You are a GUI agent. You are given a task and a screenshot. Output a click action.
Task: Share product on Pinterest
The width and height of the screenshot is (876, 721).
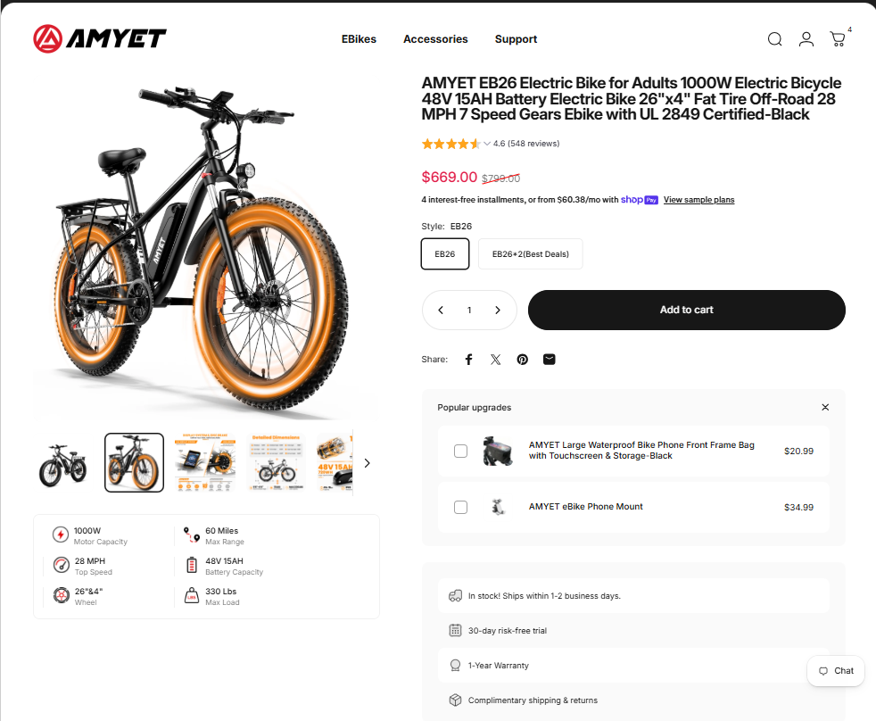pos(523,360)
